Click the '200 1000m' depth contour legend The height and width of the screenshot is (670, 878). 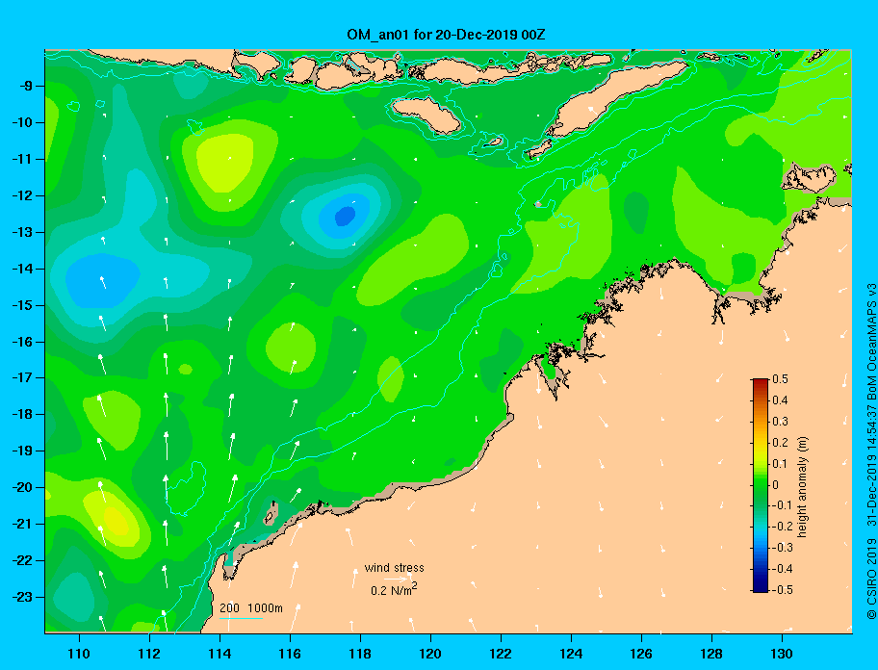click(251, 607)
